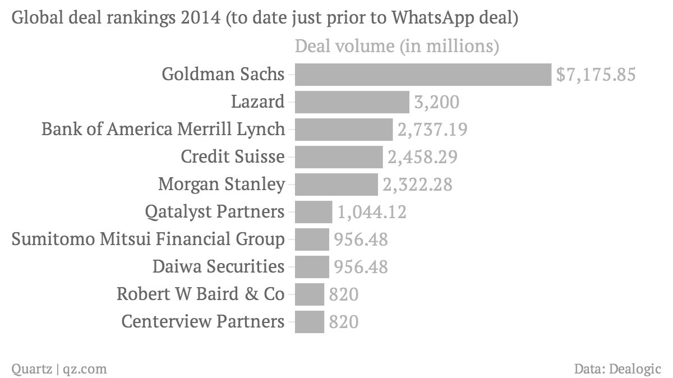Select the Credit Suisse bar
Image resolution: width=673 pixels, height=378 pixels.
(339, 157)
